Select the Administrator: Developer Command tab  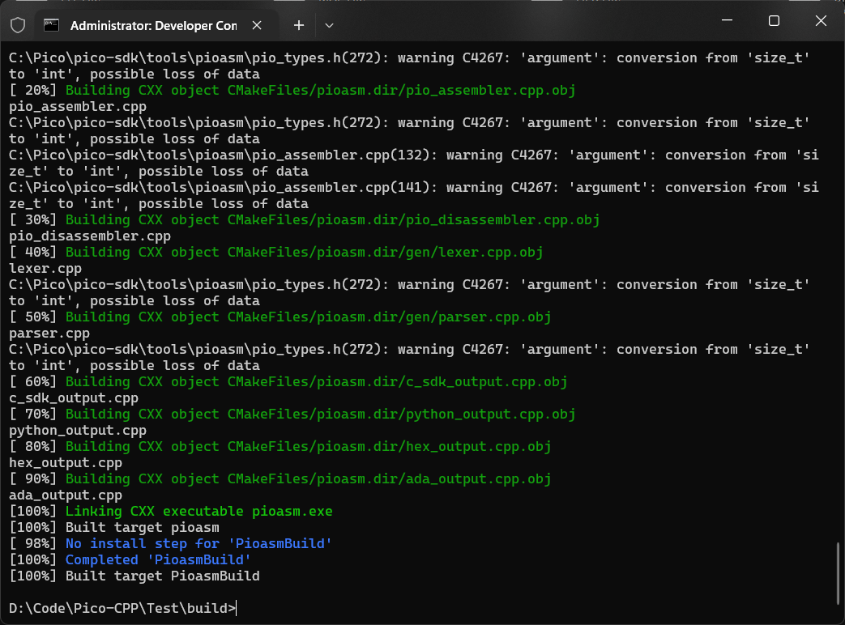[156, 25]
